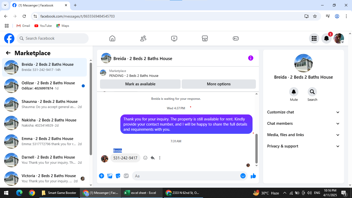Image resolution: width=352 pixels, height=198 pixels.
Task: Click More options button
Action: 219,84
